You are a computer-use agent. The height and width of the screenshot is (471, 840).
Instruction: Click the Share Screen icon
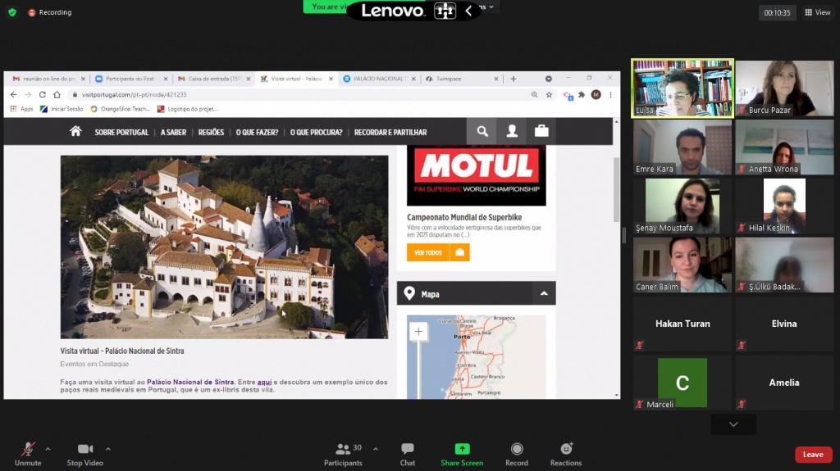pyautogui.click(x=462, y=450)
